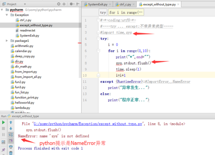
Task: Expand the package1 folder
Action: tap(7, 41)
